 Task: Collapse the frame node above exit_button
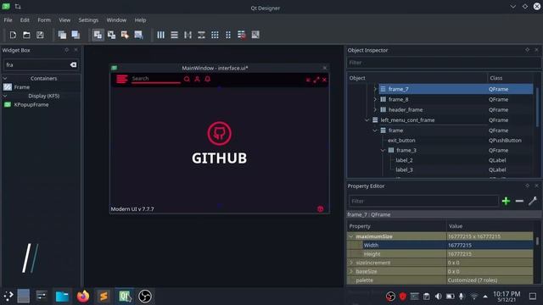pos(375,130)
